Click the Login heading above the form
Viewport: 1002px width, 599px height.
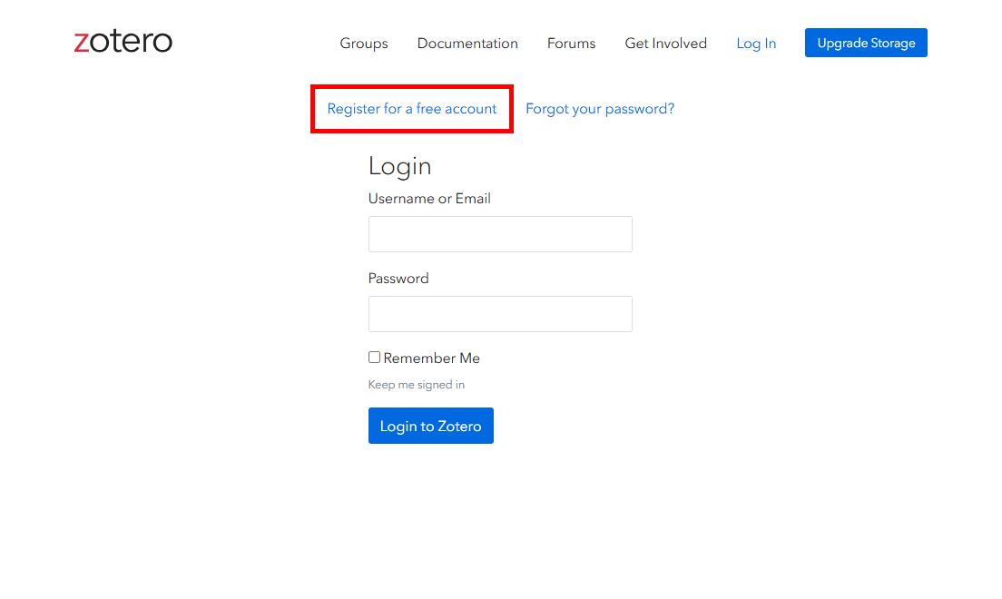[399, 166]
